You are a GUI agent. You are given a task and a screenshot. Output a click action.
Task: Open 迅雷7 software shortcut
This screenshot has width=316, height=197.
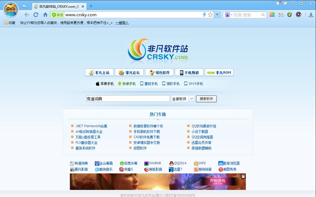click(x=176, y=169)
